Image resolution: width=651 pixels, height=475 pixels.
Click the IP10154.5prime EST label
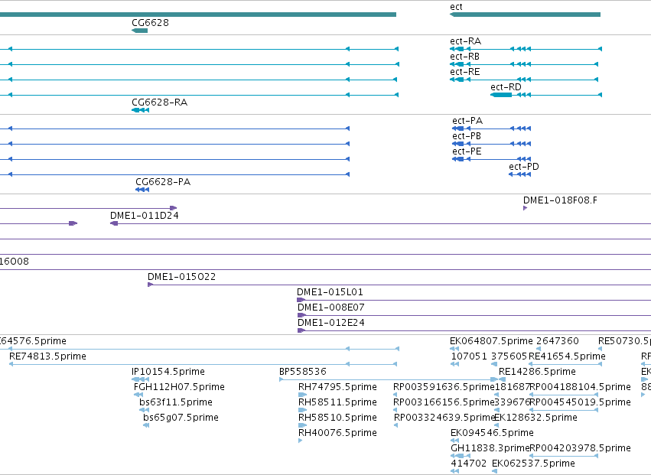pos(168,372)
